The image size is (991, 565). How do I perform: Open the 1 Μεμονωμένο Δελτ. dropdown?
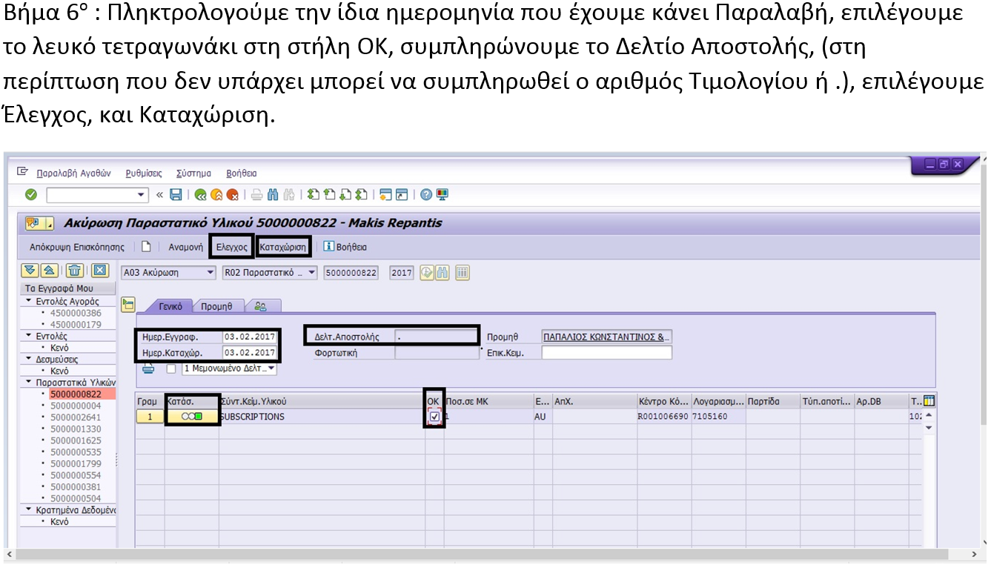coord(271,369)
